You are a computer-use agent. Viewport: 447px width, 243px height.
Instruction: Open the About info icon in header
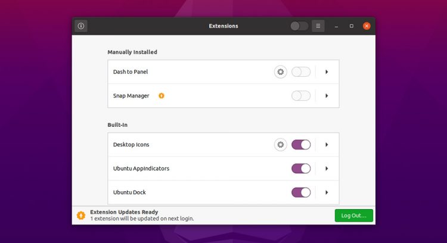(81, 26)
